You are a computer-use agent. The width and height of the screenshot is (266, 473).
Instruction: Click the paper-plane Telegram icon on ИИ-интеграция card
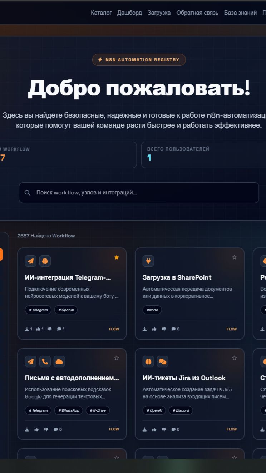31,261
